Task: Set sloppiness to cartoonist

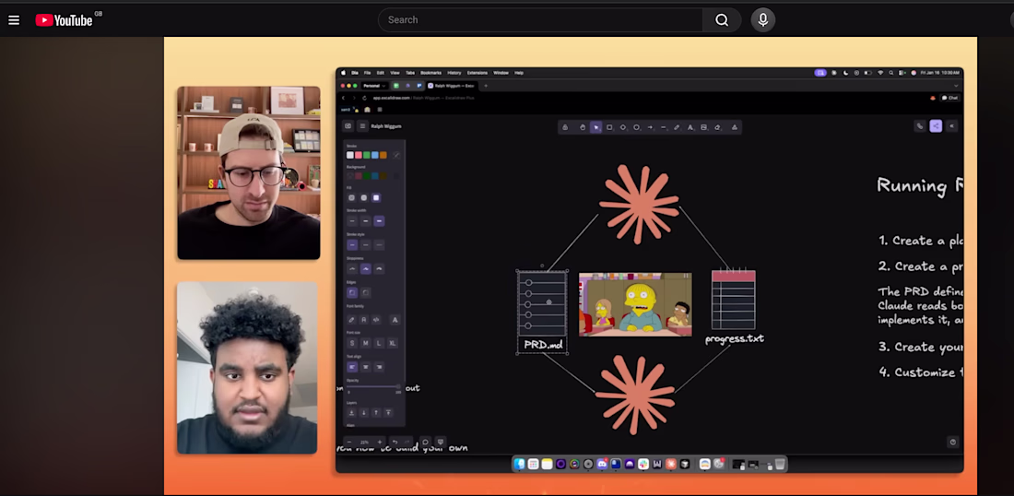Action: point(379,269)
